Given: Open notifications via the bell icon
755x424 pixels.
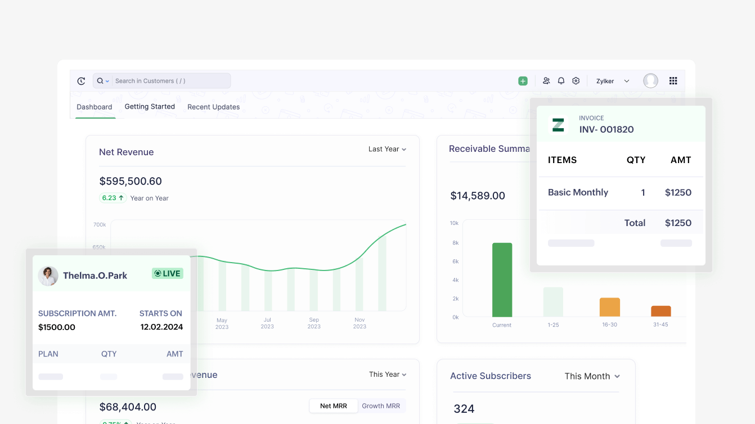Looking at the screenshot, I should pyautogui.click(x=561, y=80).
